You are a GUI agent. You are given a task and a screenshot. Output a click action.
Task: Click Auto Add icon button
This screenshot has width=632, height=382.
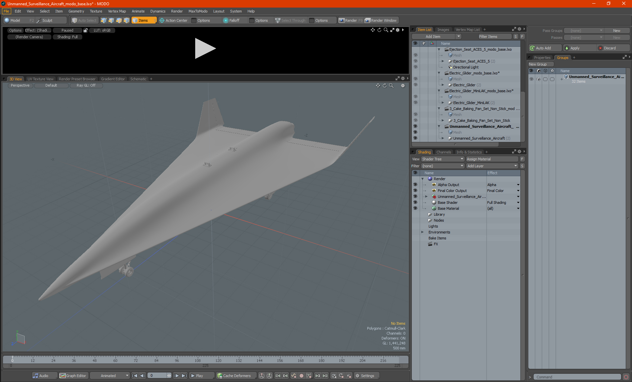click(545, 48)
